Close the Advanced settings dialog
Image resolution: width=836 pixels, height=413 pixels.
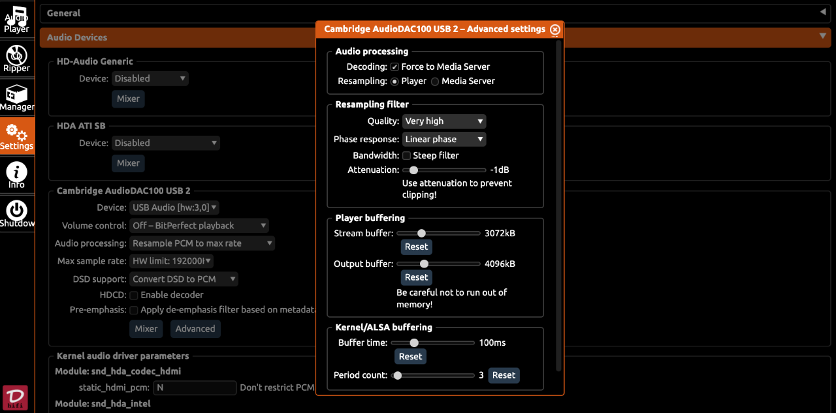click(555, 29)
